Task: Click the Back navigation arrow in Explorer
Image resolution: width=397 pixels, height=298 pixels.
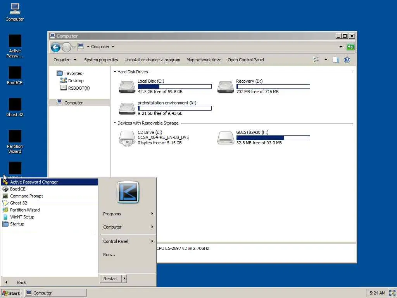Action: [55, 47]
